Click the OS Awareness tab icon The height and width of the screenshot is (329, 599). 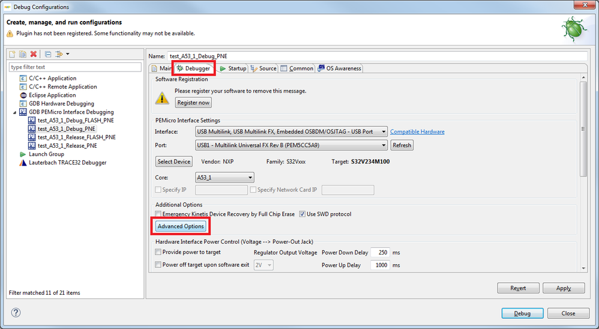click(x=321, y=68)
